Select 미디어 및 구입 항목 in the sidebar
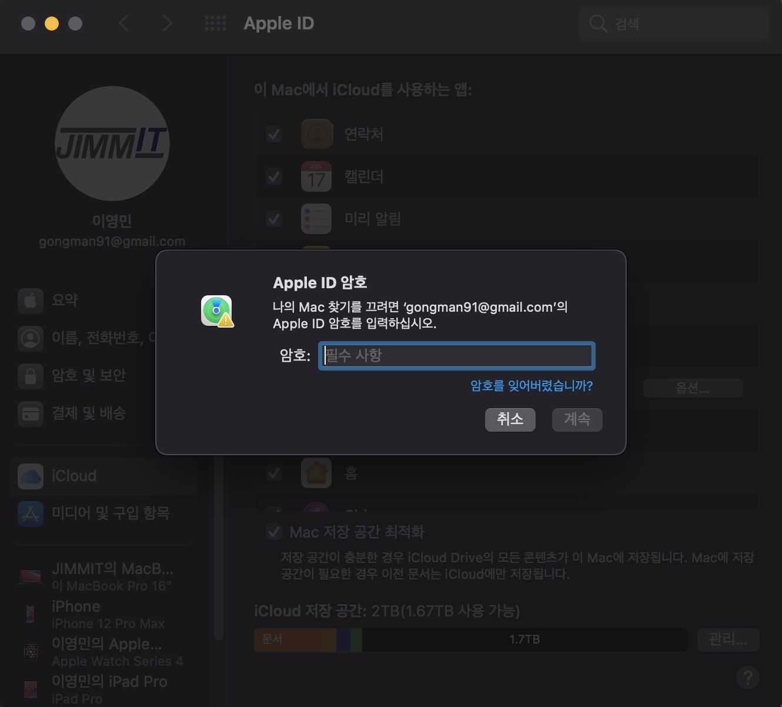The width and height of the screenshot is (782, 707). pyautogui.click(x=103, y=513)
